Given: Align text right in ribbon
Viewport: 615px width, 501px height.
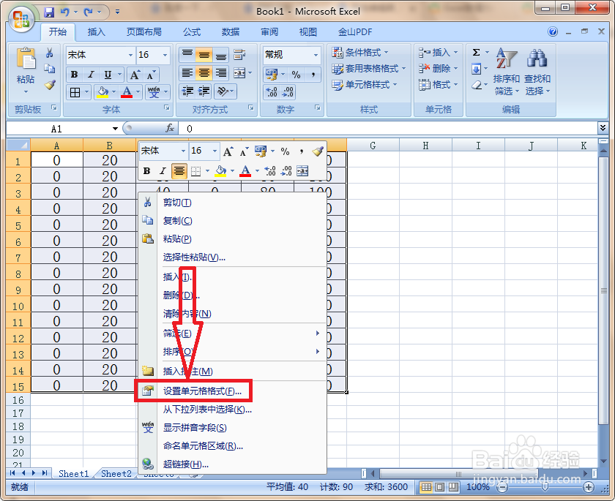Looking at the screenshot, I should click(x=221, y=73).
